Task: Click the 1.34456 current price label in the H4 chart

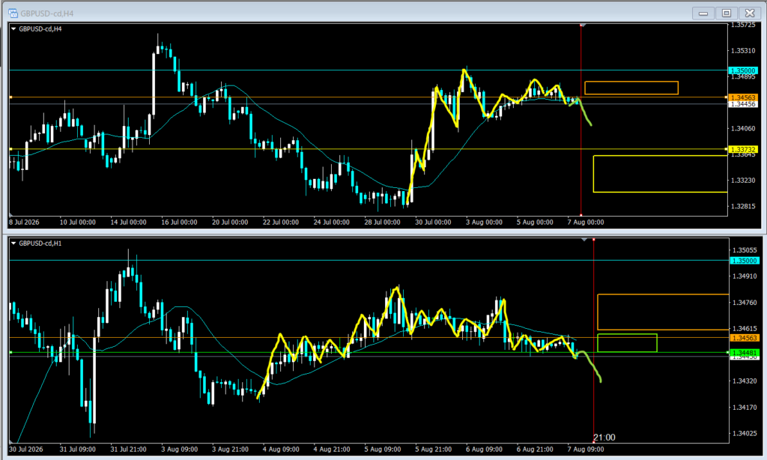Action: click(x=743, y=104)
